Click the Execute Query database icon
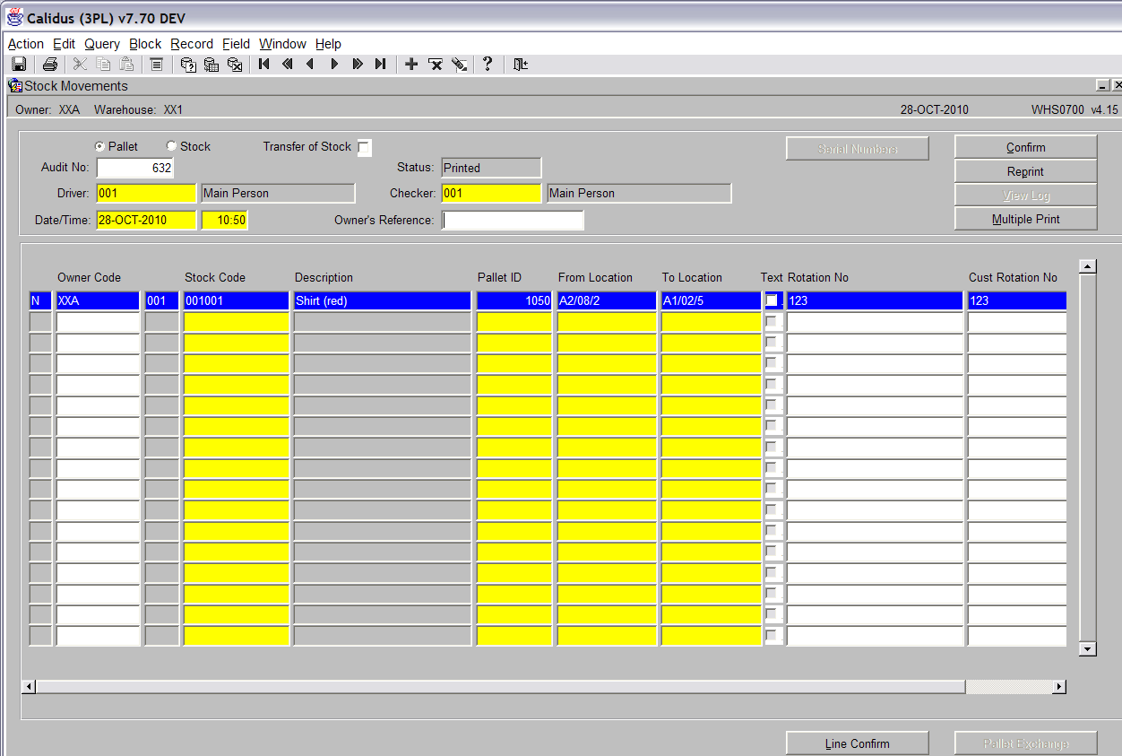This screenshot has width=1122, height=756. tap(211, 64)
